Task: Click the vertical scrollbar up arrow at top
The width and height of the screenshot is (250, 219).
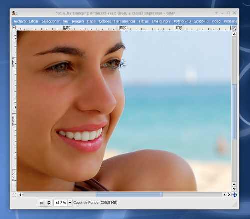Action: [234, 34]
